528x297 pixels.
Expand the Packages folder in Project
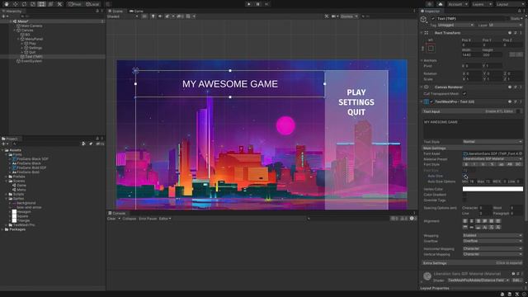[2, 229]
